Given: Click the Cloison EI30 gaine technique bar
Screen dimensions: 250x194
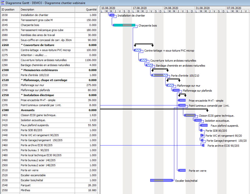Looking at the screenshot, I should [x=190, y=115].
